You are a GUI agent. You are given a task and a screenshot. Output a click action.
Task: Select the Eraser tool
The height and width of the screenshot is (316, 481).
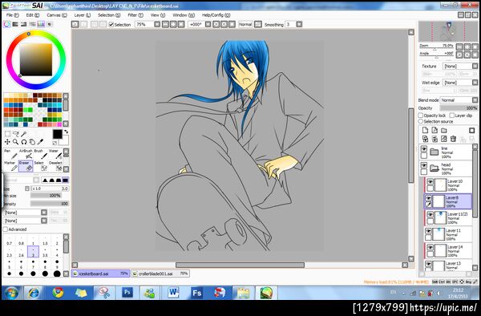tap(26, 166)
